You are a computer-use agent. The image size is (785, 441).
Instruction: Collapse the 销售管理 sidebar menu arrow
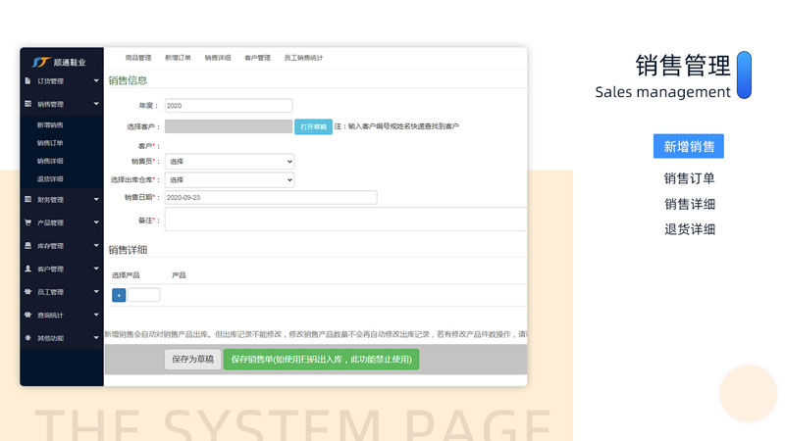(x=96, y=104)
